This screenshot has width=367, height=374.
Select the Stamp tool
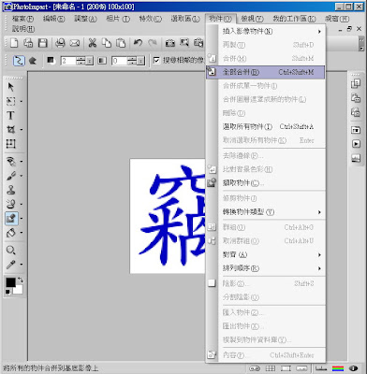coord(11,190)
